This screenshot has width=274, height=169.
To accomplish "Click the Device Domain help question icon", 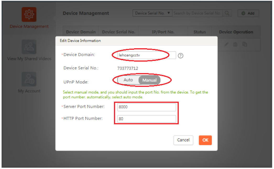I will (180, 56).
